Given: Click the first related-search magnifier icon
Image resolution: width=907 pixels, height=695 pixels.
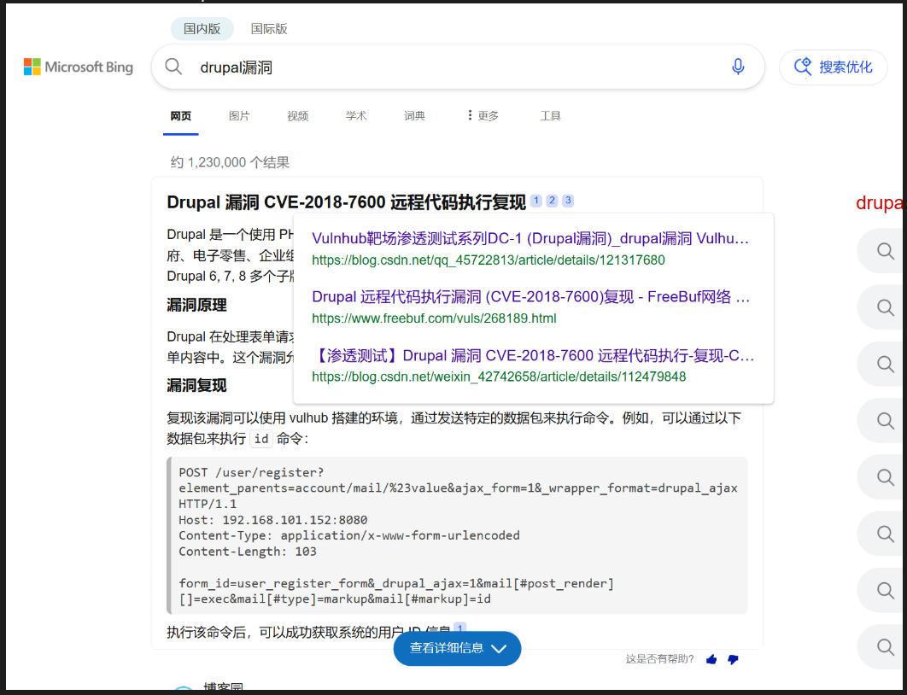Looking at the screenshot, I should coord(886,251).
